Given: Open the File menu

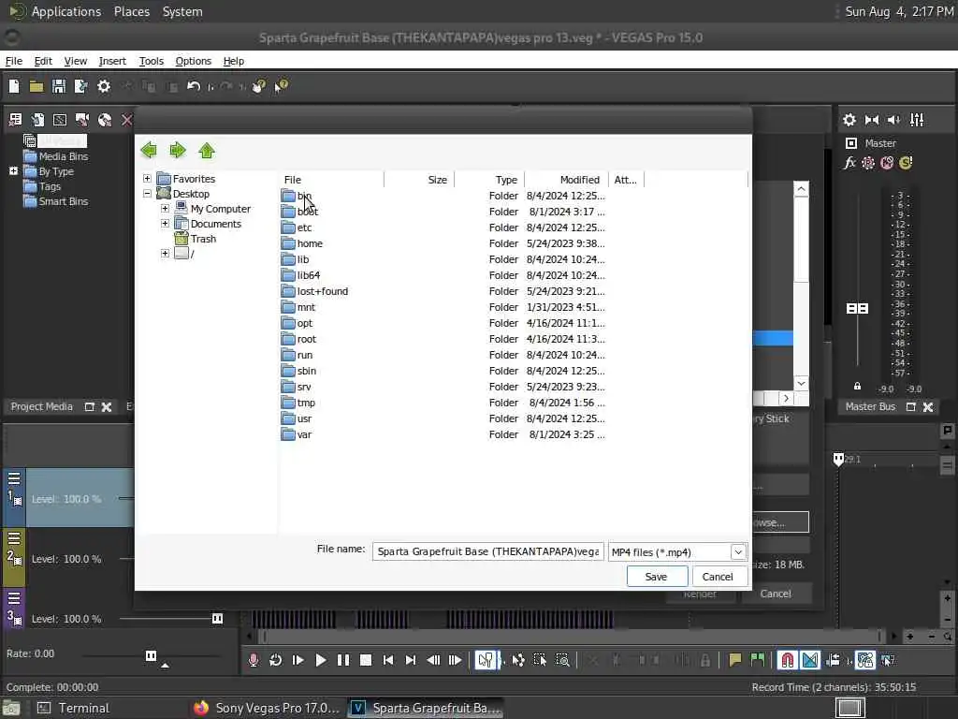Looking at the screenshot, I should 13,61.
